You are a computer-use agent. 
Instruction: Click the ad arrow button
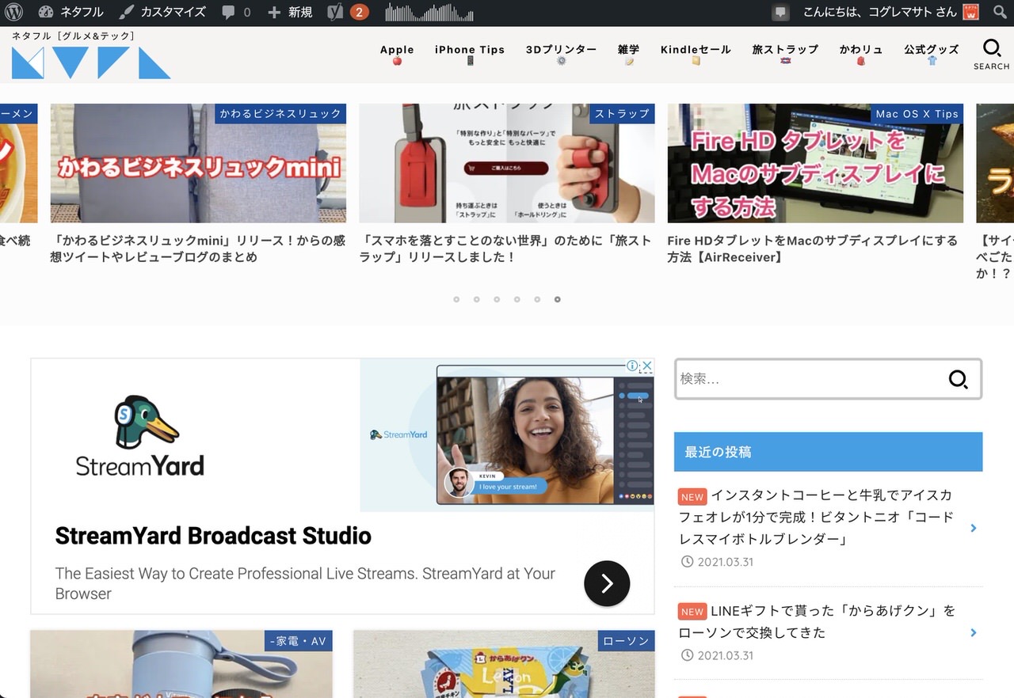tap(607, 583)
